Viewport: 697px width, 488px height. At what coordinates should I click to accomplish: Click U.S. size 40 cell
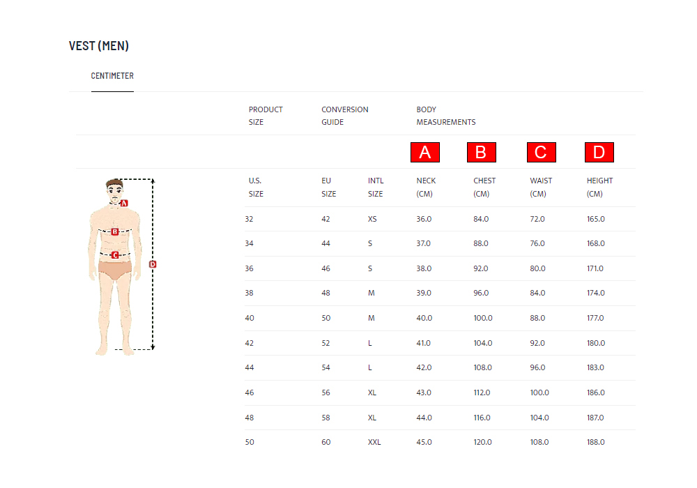coord(250,318)
